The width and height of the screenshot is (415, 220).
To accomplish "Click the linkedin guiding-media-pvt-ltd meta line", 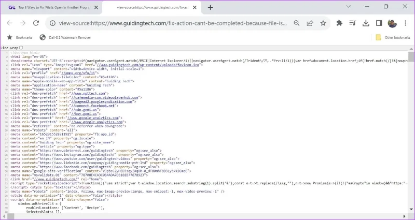I will pos(103,163).
